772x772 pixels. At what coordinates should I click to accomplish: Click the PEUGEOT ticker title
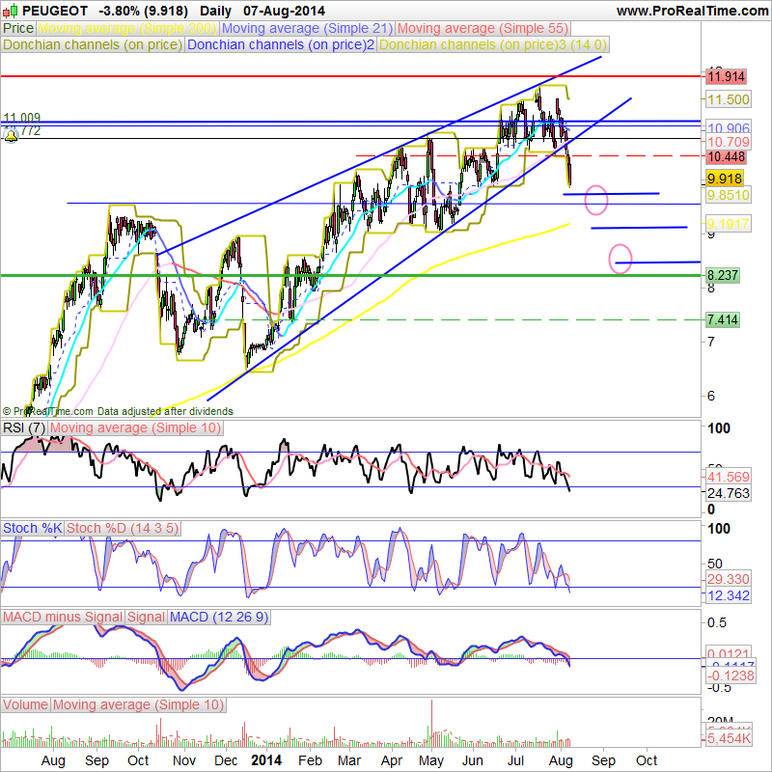pyautogui.click(x=55, y=11)
